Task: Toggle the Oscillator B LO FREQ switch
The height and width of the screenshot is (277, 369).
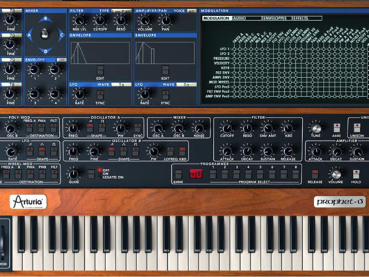Action: click(170, 151)
